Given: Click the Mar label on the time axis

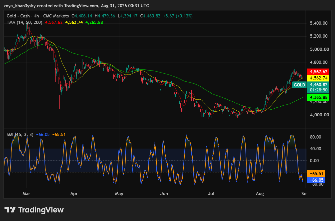Looking at the screenshot, I should click(26, 194).
